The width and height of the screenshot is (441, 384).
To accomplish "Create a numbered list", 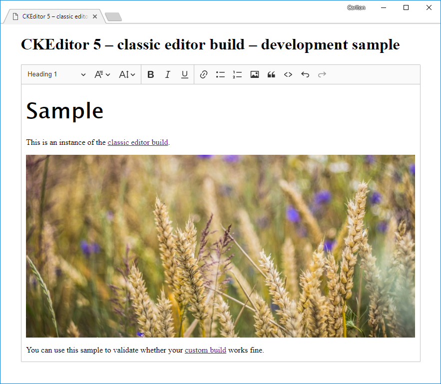I will pyautogui.click(x=237, y=74).
